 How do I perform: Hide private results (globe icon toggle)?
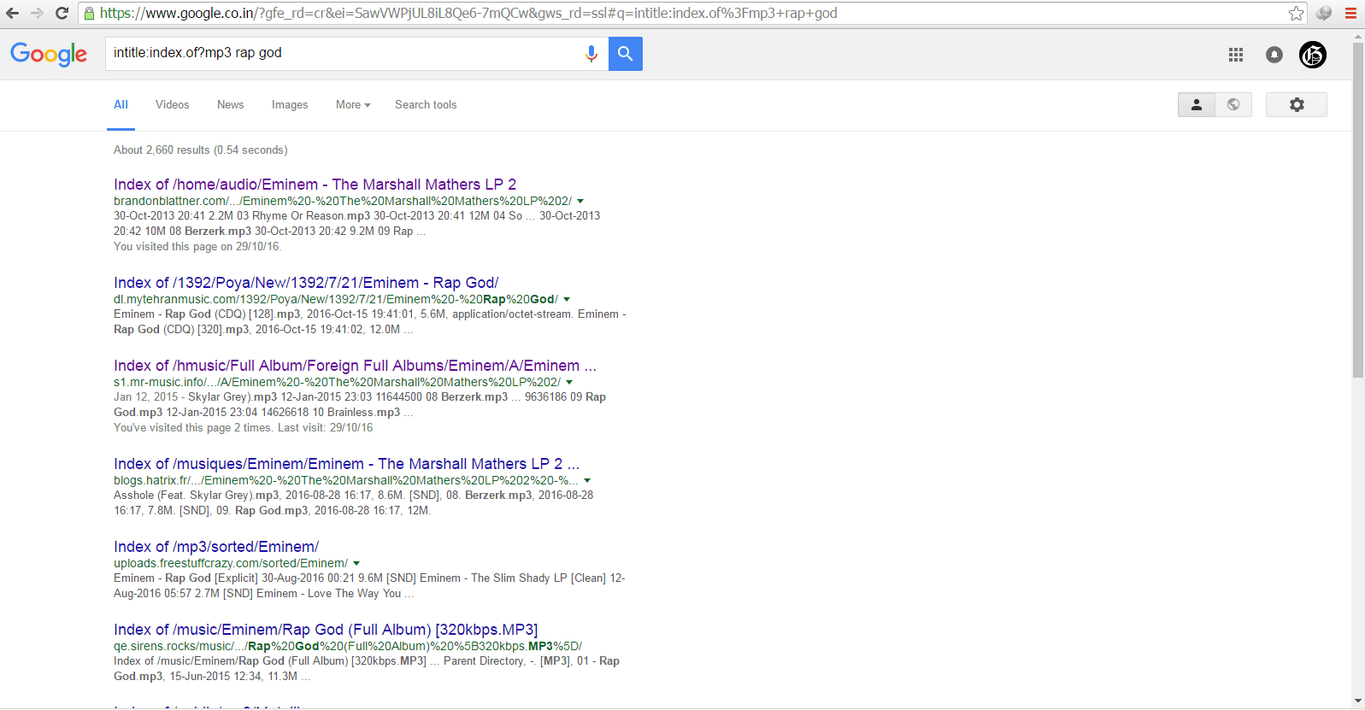click(x=1233, y=104)
